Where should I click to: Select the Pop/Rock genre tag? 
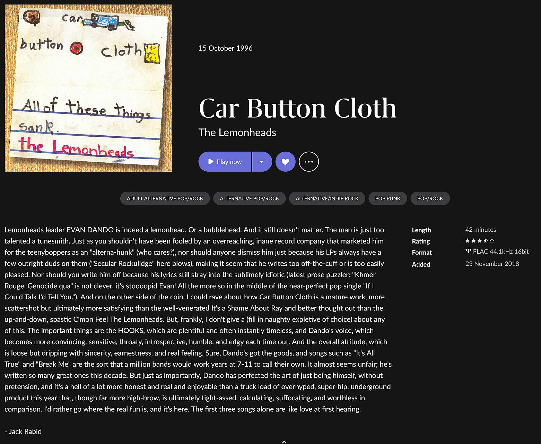[x=430, y=198]
